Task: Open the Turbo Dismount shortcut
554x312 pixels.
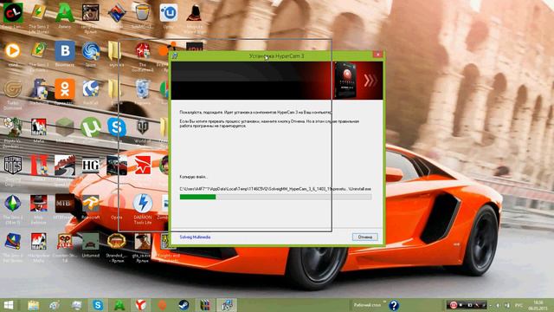Action: [x=13, y=89]
